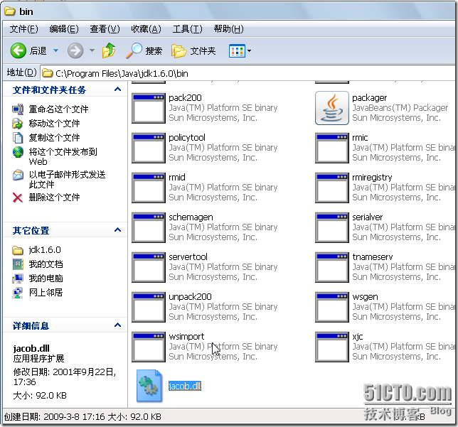Toggle the Folders (文件夹) pane button
Screen dimensions: 458x427
pyautogui.click(x=193, y=50)
